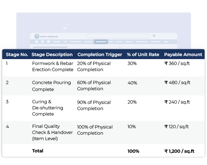Click the notification bell icon
Viewport: 207px width, 165px height.
tap(154, 36)
